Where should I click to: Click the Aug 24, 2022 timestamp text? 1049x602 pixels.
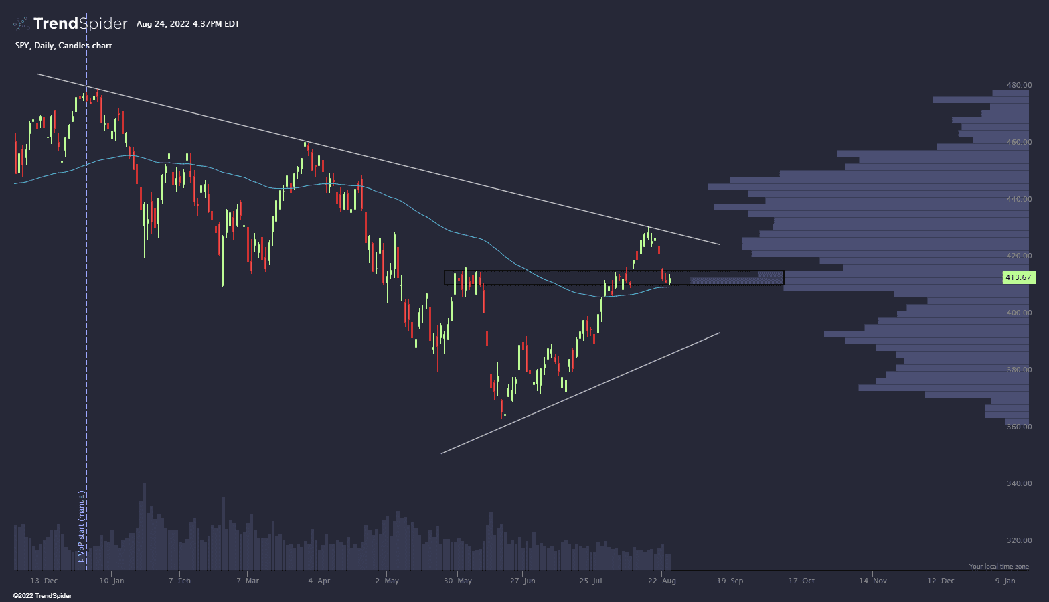pos(188,24)
